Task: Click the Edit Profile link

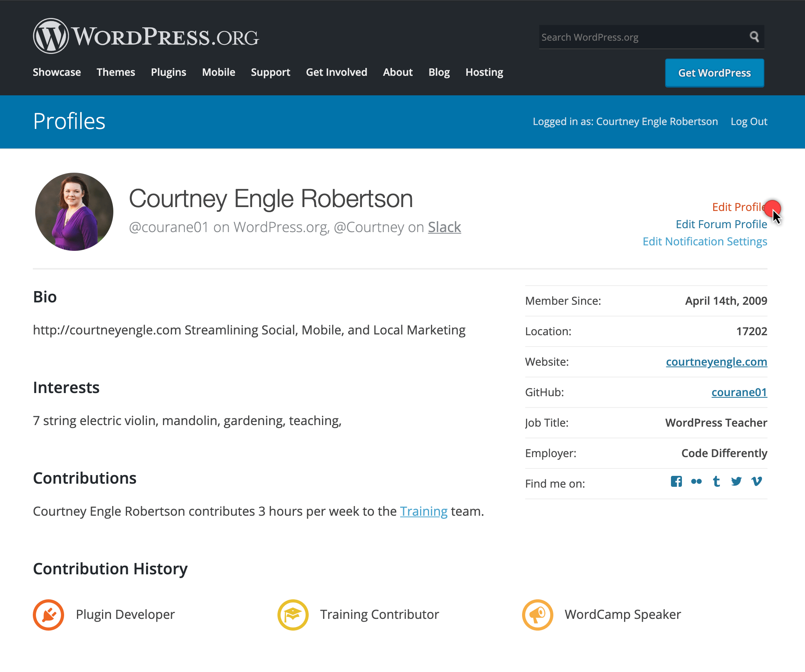Action: point(739,207)
